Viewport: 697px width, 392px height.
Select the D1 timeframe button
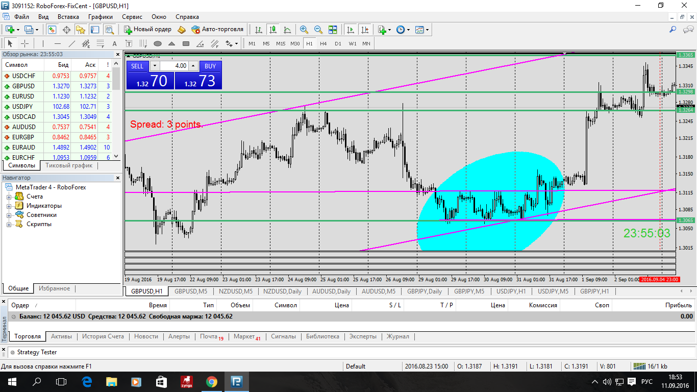click(338, 43)
